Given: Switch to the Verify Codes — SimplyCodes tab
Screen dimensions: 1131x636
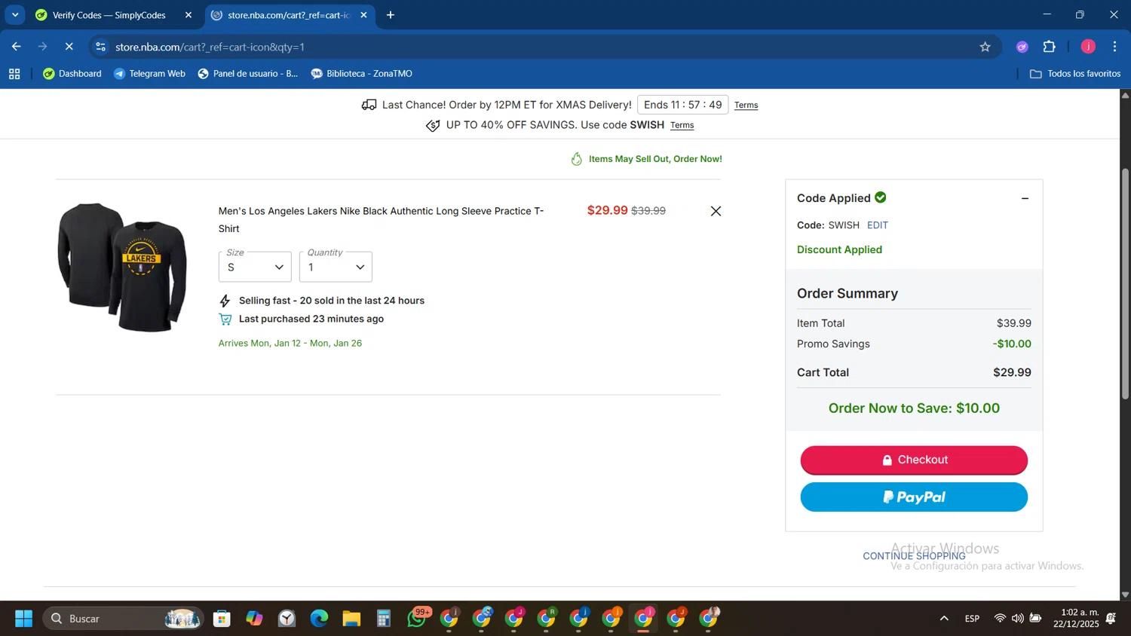Looking at the screenshot, I should point(109,15).
